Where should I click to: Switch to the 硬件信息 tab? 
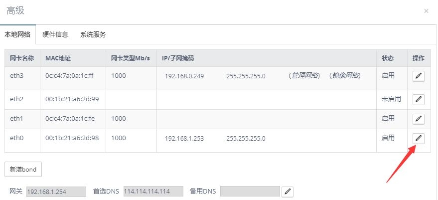(55, 34)
